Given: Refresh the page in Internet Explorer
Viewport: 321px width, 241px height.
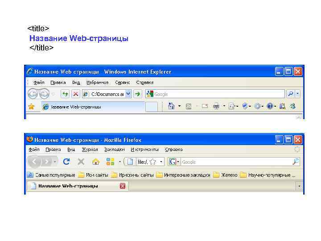Looking at the screenshot, I should coord(65,94).
